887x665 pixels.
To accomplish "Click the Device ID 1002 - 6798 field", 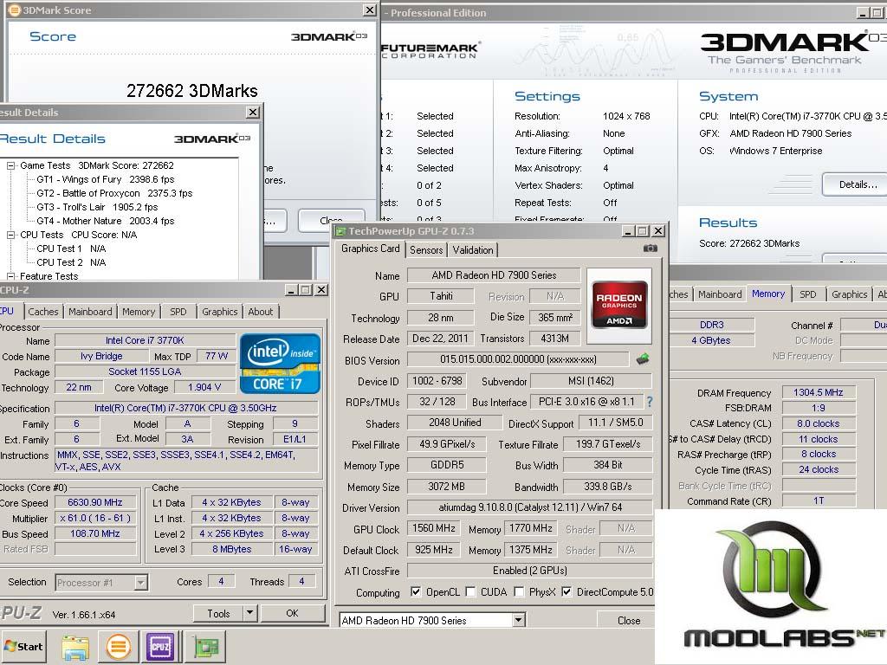I will pyautogui.click(x=437, y=381).
